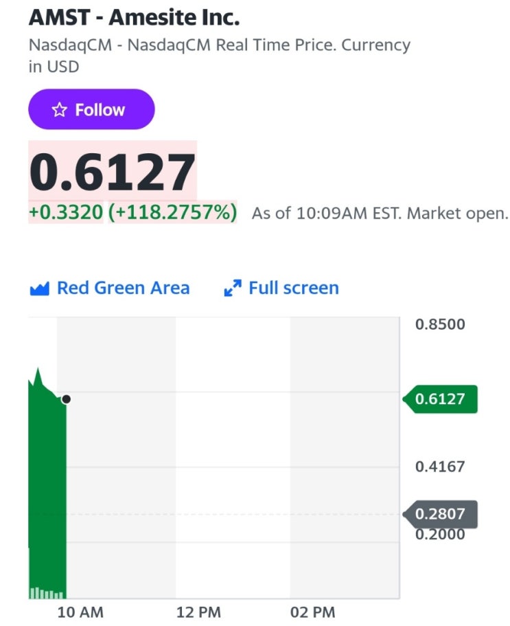Viewport: 510px width, 626px height.
Task: Click the large 0.6127 price quote
Action: (112, 172)
